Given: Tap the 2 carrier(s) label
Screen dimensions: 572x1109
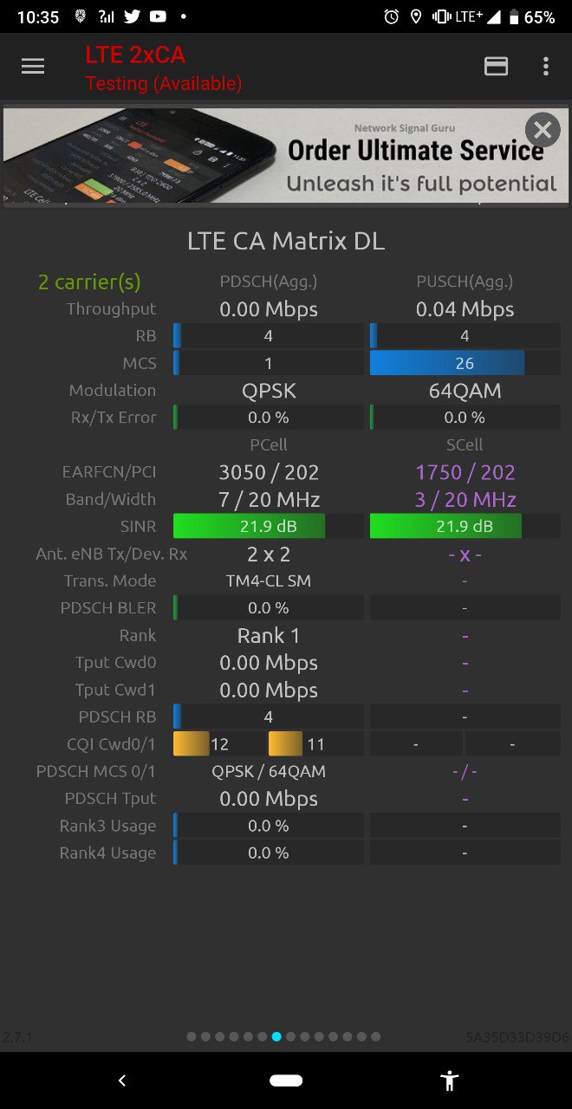Looking at the screenshot, I should (x=89, y=282).
